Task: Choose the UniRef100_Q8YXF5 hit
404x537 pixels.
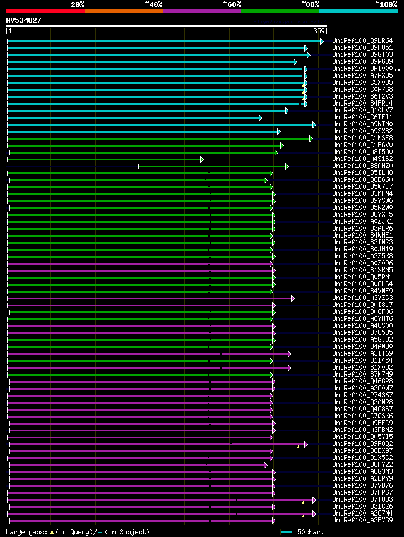Action: [362, 215]
